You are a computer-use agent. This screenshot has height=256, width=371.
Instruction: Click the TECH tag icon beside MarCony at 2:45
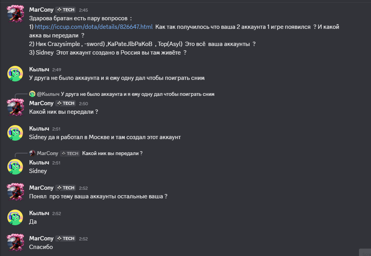click(x=59, y=10)
